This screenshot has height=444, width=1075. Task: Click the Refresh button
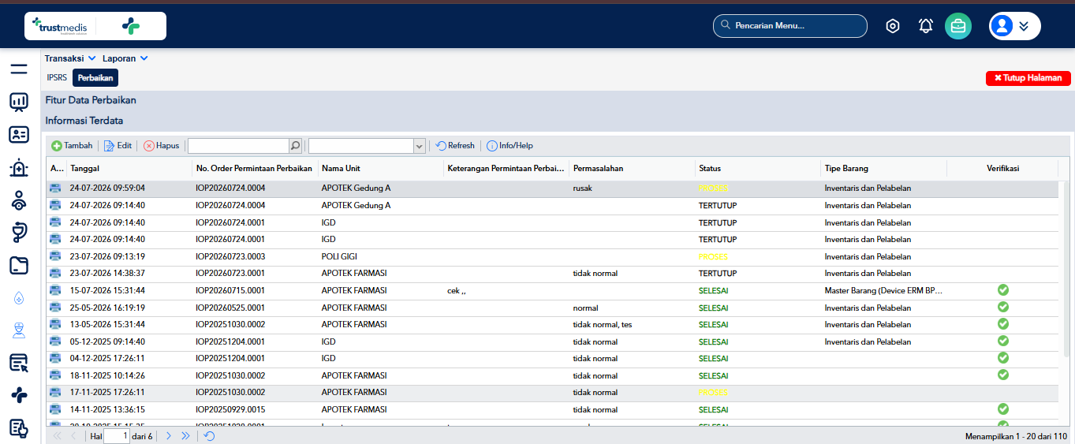[455, 146]
